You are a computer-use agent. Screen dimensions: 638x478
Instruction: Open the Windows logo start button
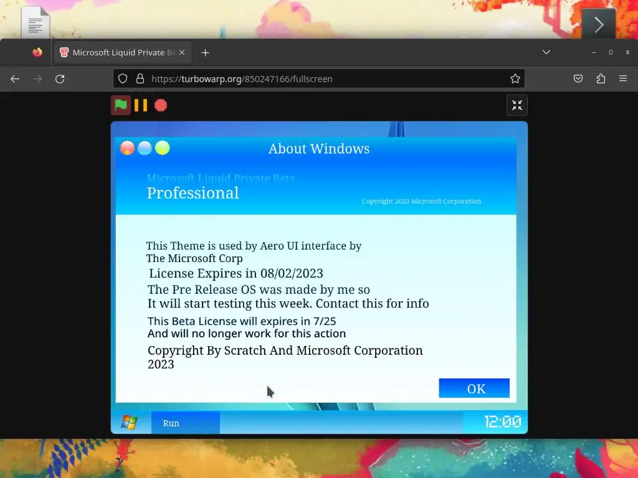click(129, 423)
